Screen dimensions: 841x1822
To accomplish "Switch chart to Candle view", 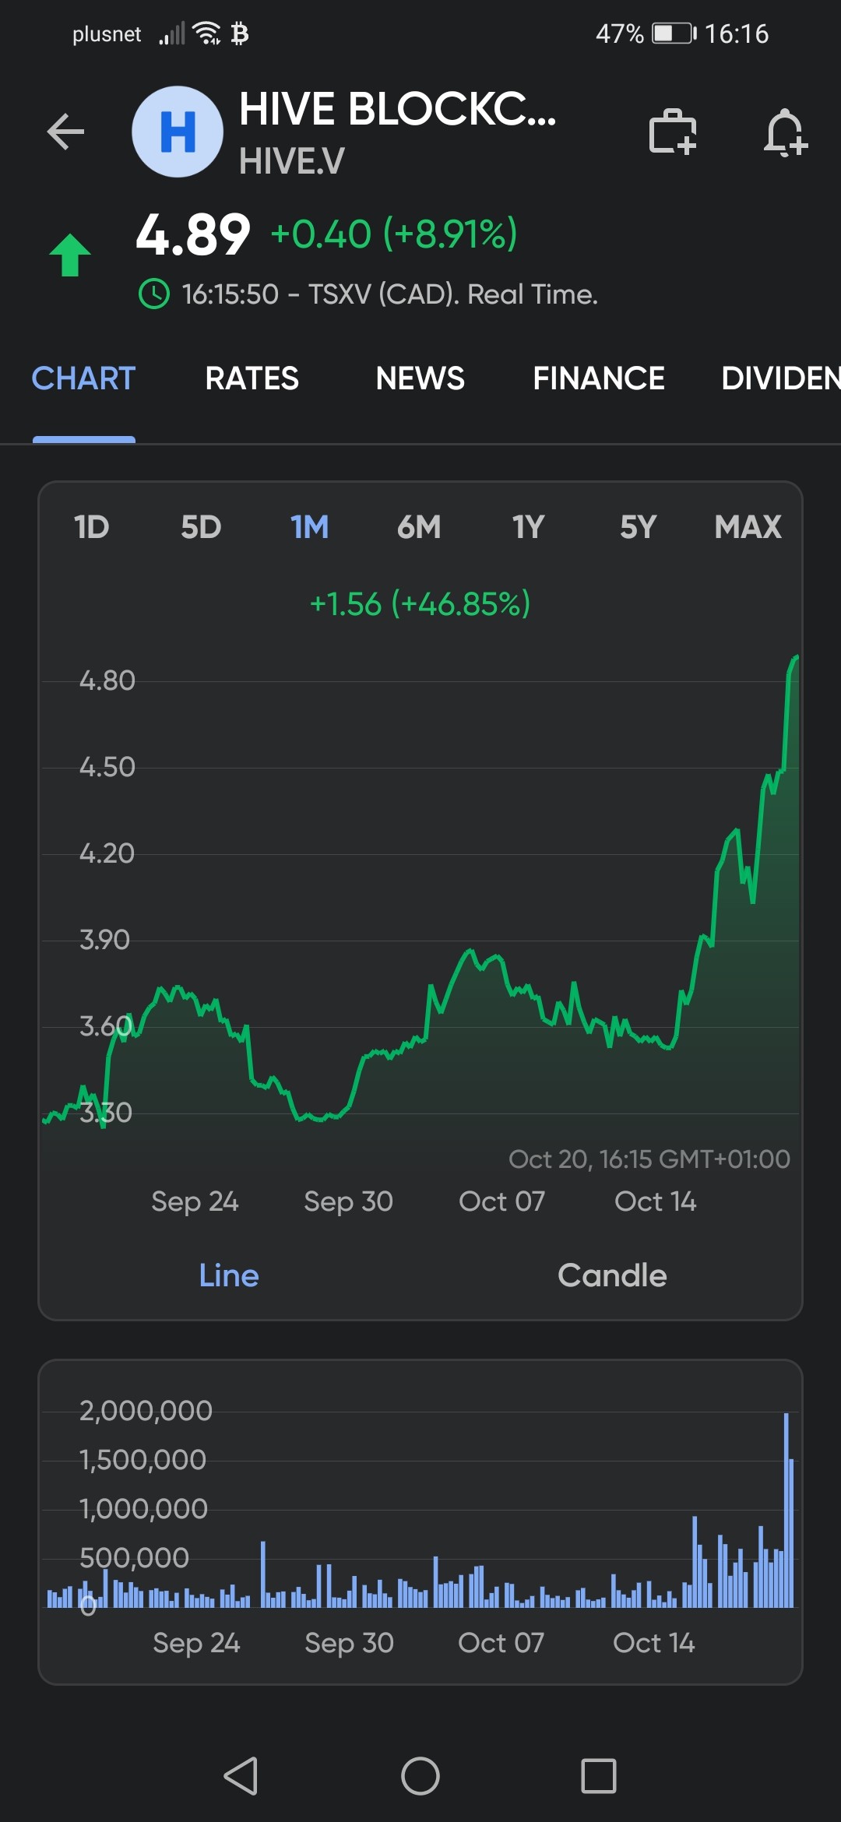I will coord(612,1275).
